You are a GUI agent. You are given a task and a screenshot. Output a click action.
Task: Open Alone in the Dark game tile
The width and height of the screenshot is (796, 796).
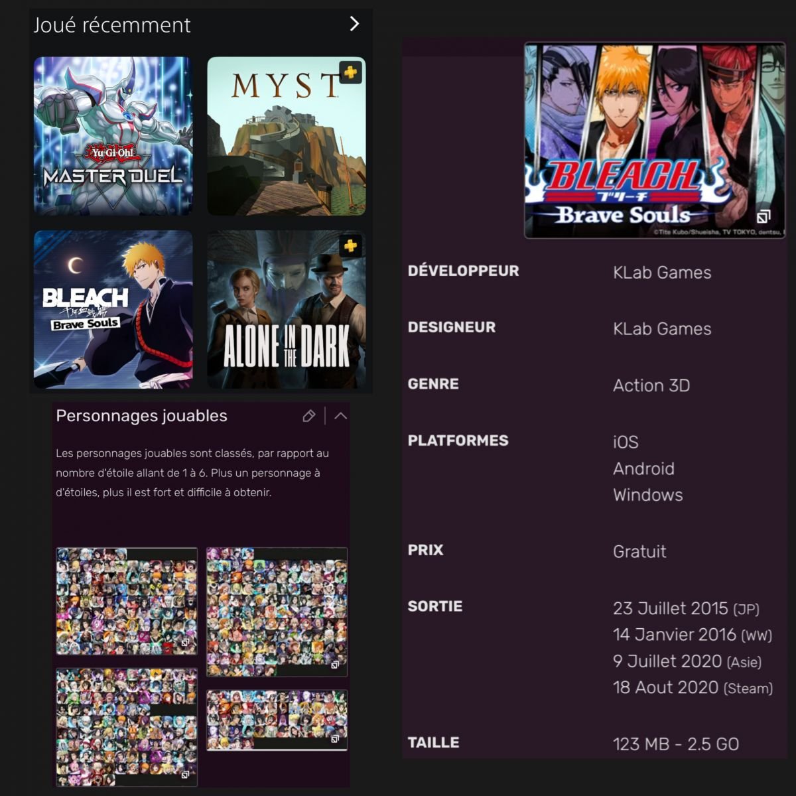[x=287, y=309]
